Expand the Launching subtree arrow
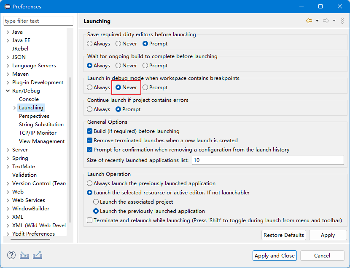The image size is (350, 268). pos(15,108)
